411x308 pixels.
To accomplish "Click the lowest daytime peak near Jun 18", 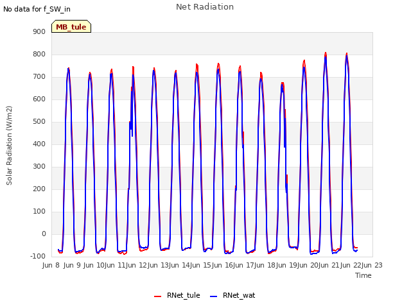I will 283,83.
